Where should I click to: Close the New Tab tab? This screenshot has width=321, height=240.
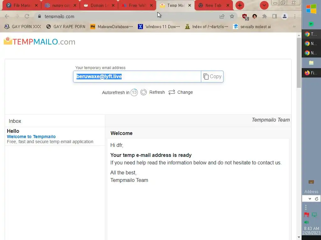pos(228,6)
